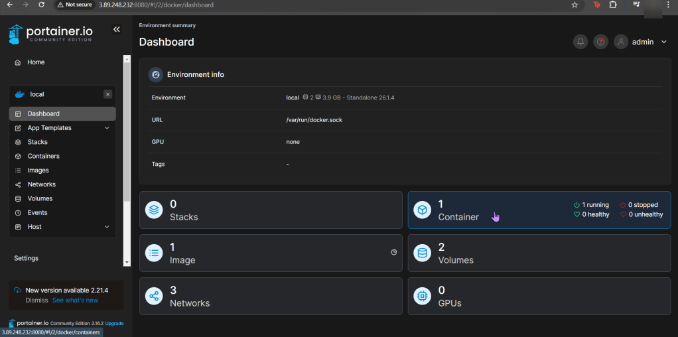Open Containers in the sidebar

[43, 156]
